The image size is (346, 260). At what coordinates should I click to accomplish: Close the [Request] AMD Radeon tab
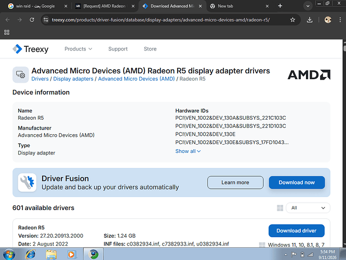(x=133, y=6)
